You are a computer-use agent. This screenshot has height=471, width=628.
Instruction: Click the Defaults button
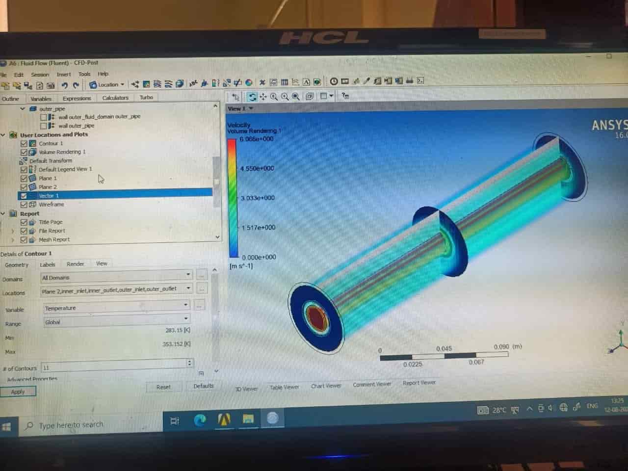pos(203,386)
